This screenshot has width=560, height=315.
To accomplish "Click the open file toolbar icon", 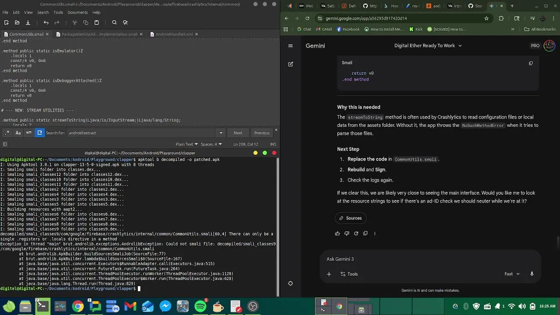I will [17, 22].
